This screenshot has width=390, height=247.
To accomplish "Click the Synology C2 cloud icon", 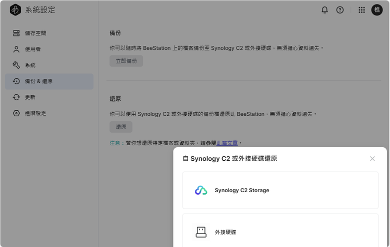I will (x=201, y=191).
